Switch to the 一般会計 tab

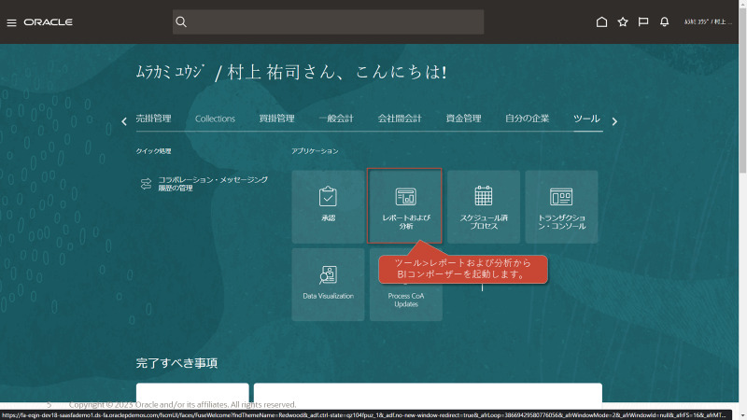click(336, 119)
